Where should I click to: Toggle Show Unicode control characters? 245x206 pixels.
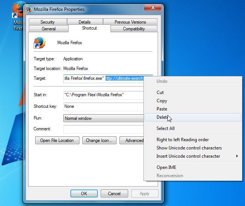pyautogui.click(x=193, y=148)
